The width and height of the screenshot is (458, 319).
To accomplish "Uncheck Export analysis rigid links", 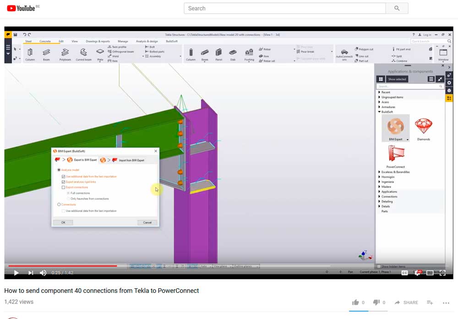I will tap(63, 182).
